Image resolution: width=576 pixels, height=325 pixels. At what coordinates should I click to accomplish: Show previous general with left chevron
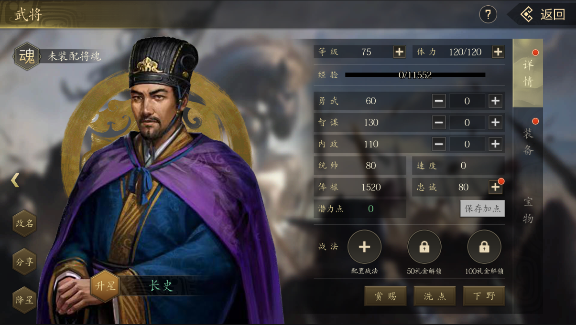pyautogui.click(x=15, y=180)
